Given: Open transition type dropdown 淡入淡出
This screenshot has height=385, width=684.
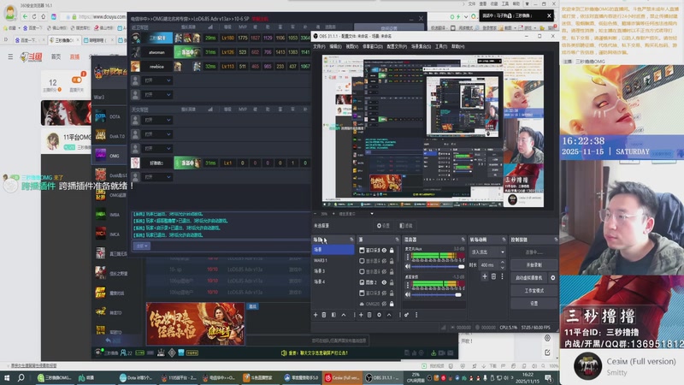Looking at the screenshot, I should pos(487,252).
